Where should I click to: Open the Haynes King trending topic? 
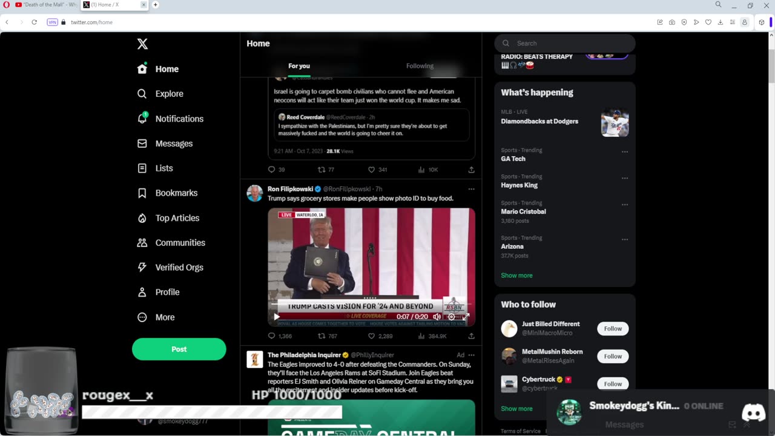pos(519,185)
